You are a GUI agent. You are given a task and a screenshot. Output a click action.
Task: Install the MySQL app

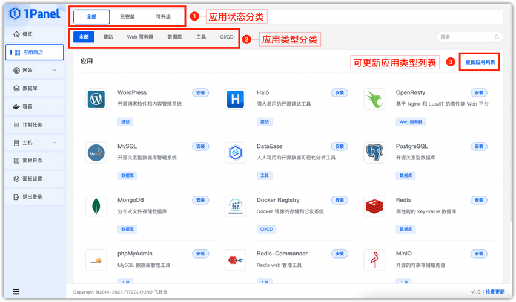[x=200, y=146]
